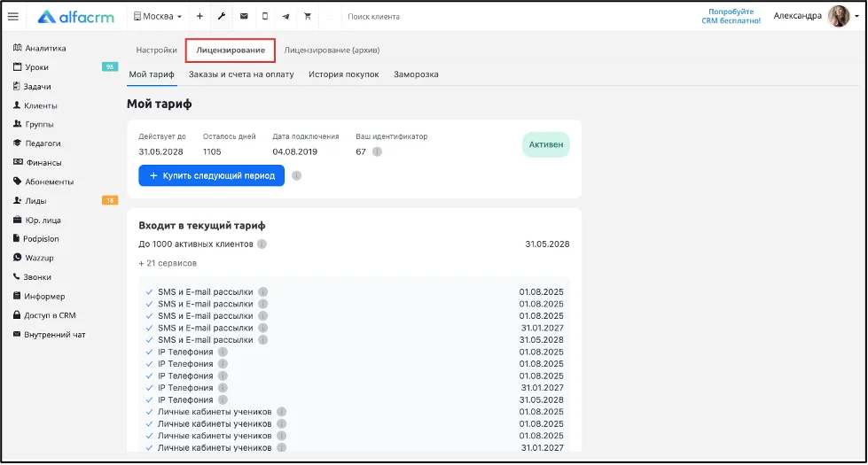The width and height of the screenshot is (868, 465).
Task: Open Педагоги in the sidebar
Action: click(36, 143)
